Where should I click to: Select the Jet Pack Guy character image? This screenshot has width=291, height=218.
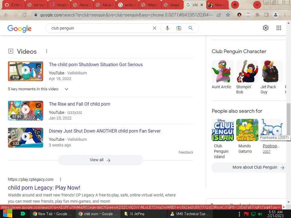coord(272,71)
